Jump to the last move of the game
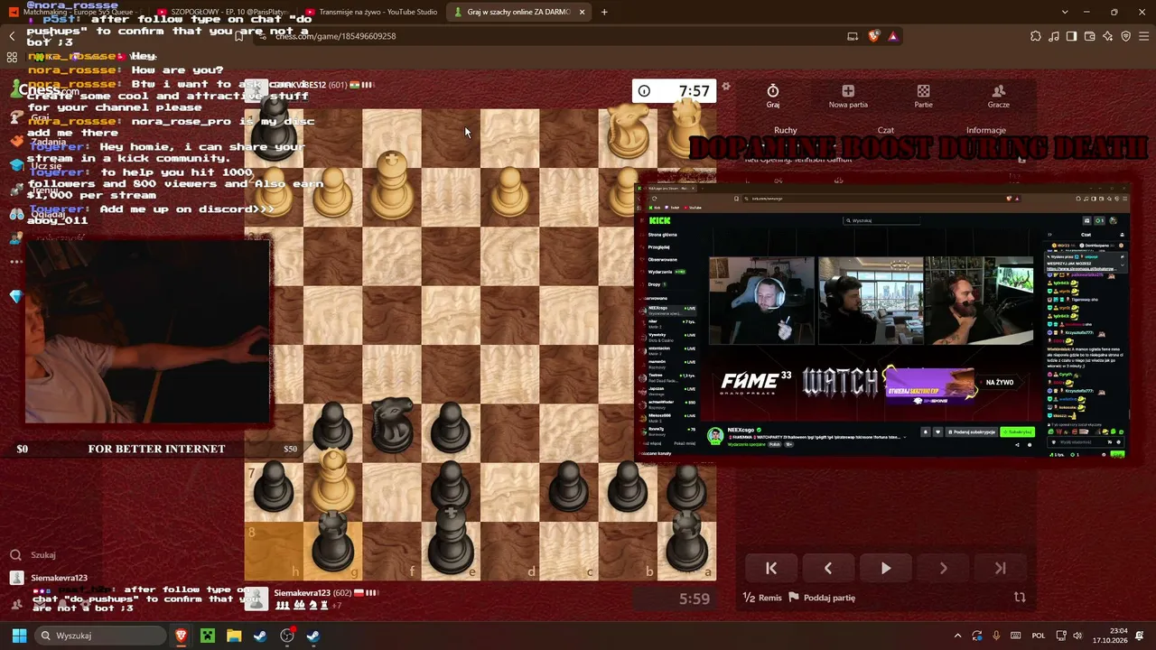 click(1000, 568)
